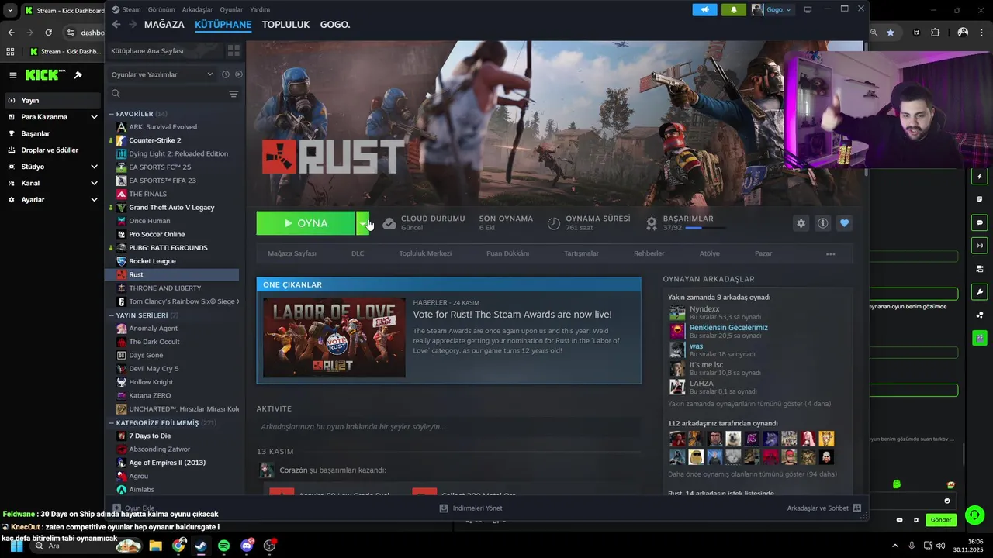Open Spotify from the Windows taskbar
Screen dimensions: 993x558
224,546
